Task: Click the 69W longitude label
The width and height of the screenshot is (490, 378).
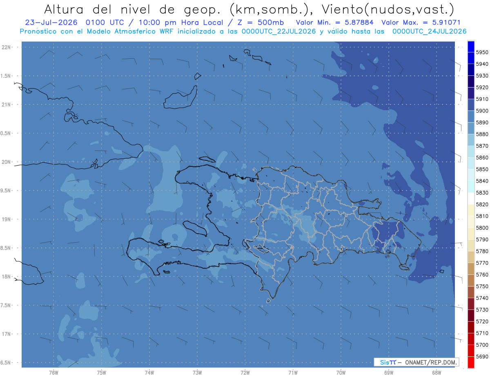Action: coord(388,373)
